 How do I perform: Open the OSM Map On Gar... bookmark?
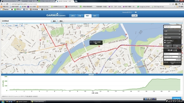158,7
